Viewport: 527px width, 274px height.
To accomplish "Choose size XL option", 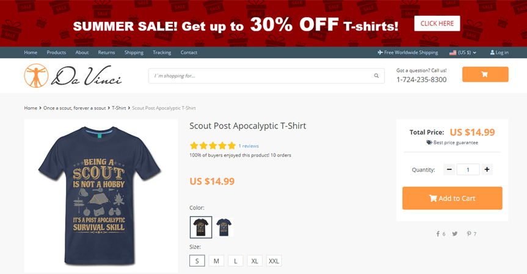I will [x=255, y=261].
